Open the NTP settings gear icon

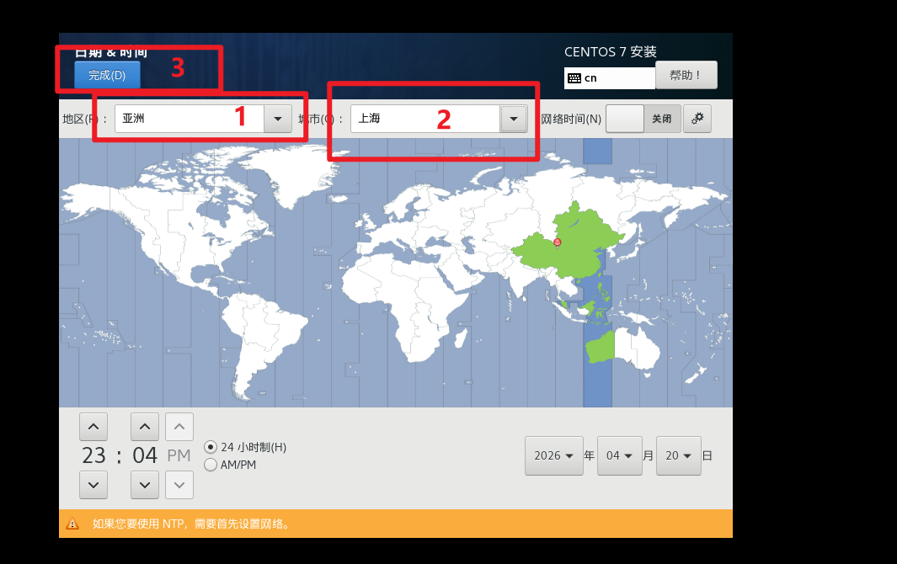(x=697, y=119)
